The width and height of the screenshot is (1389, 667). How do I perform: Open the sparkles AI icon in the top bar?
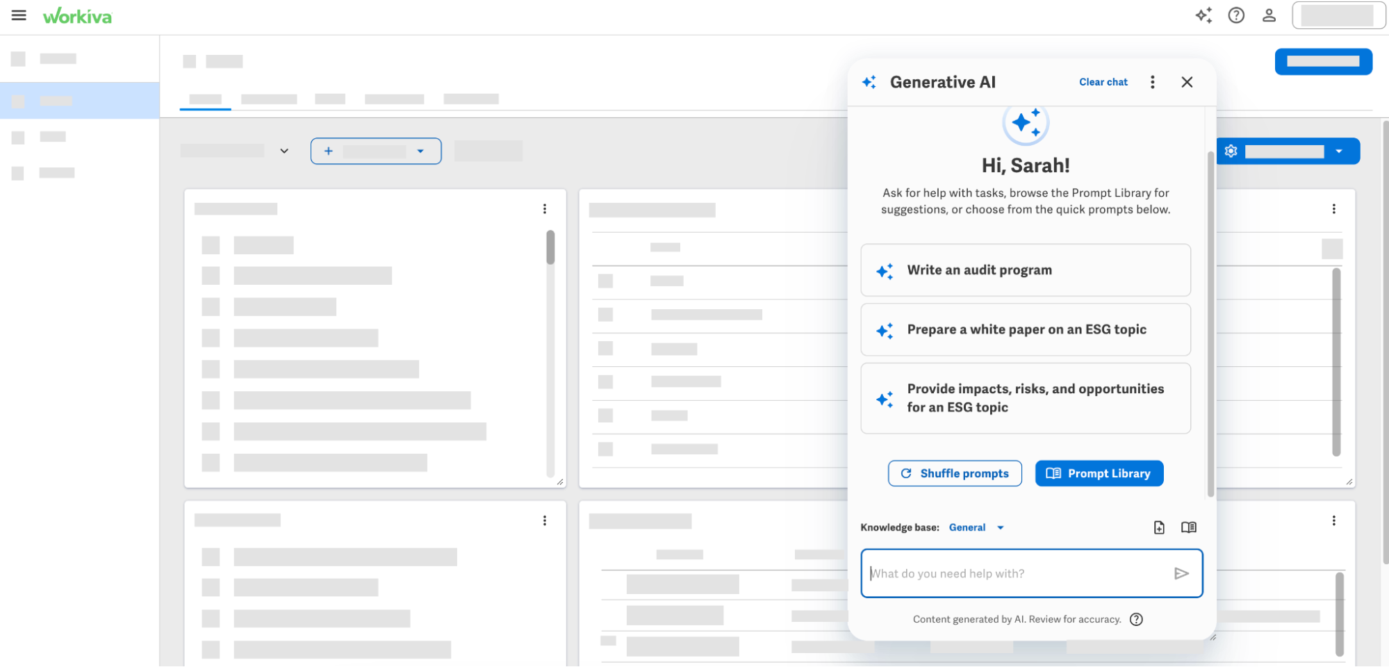pyautogui.click(x=1204, y=15)
